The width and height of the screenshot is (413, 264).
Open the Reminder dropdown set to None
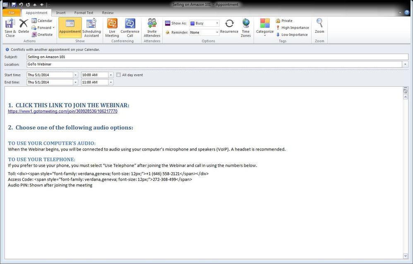pos(216,33)
